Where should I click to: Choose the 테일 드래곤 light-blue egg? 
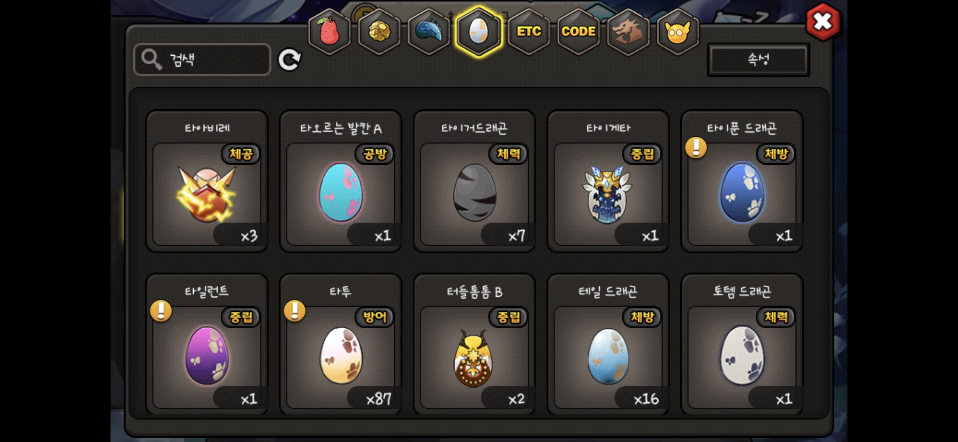click(x=608, y=345)
